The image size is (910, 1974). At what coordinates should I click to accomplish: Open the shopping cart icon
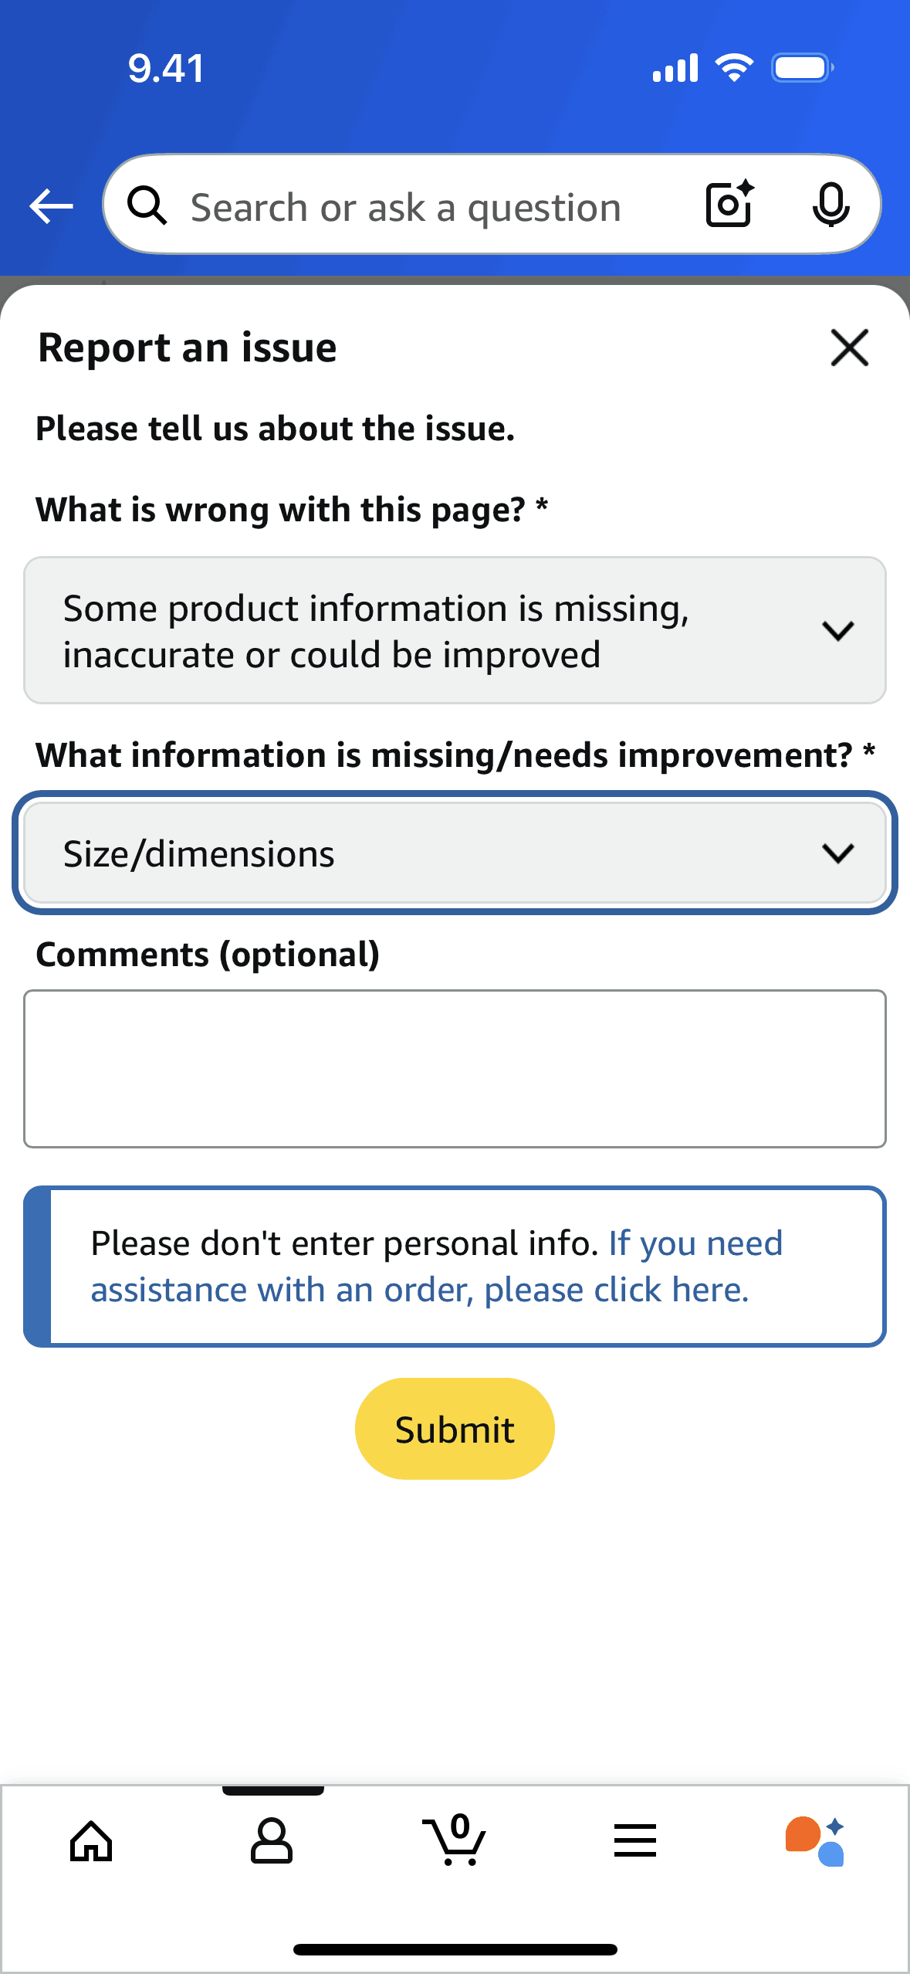pyautogui.click(x=455, y=1841)
